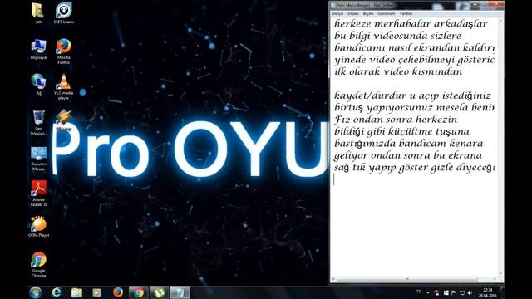
Task: Open the network tray icon
Action: [x=462, y=292]
